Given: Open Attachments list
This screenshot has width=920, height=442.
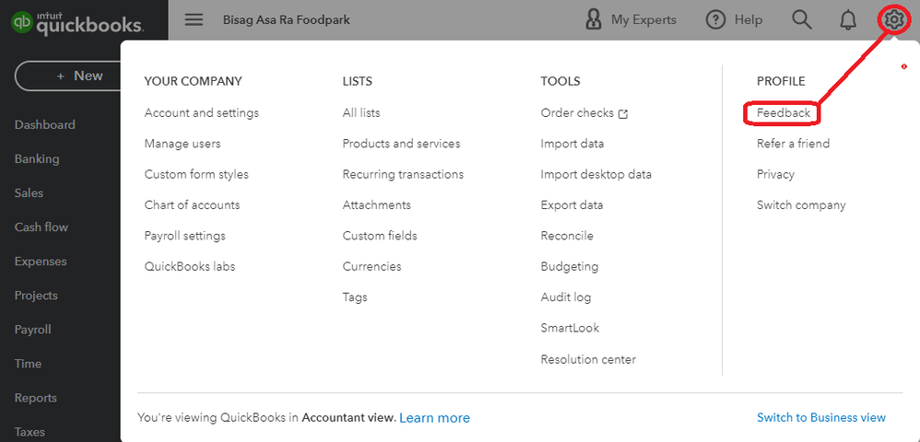Looking at the screenshot, I should pos(377,205).
